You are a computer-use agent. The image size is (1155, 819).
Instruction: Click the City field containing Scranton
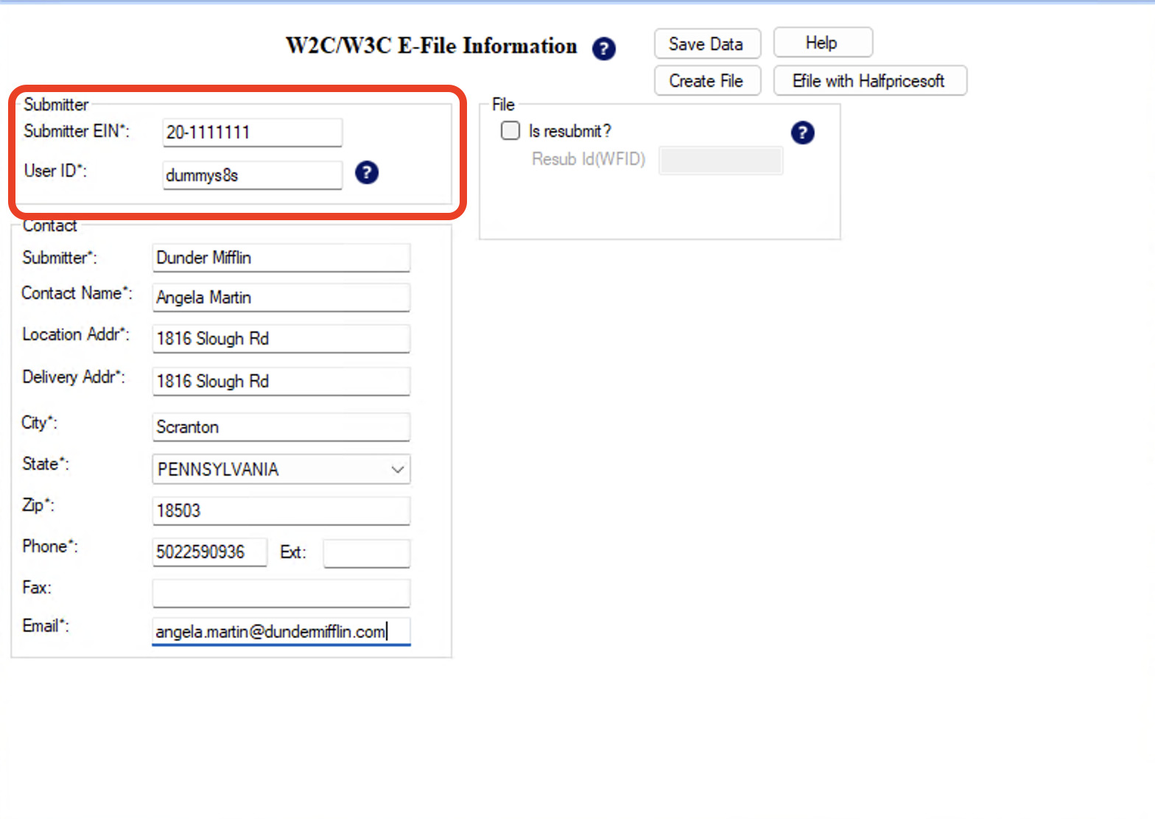click(281, 427)
